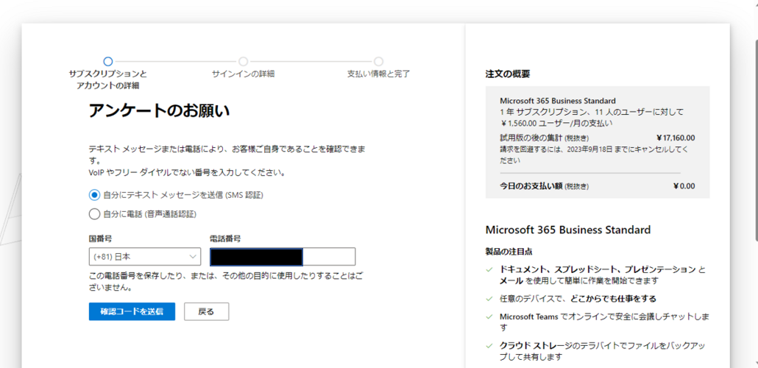
Task: Click the 製品の注目点 heading
Action: (x=509, y=252)
